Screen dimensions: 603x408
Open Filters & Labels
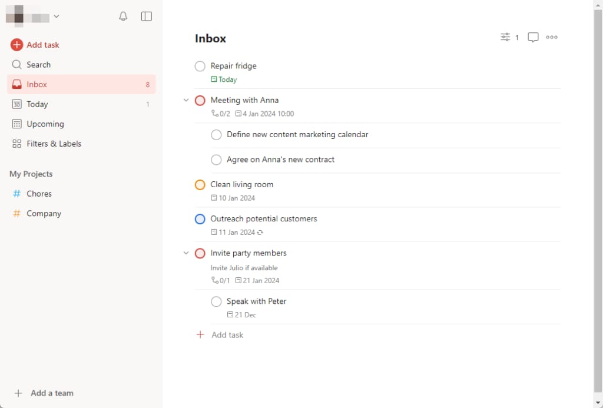click(x=54, y=144)
